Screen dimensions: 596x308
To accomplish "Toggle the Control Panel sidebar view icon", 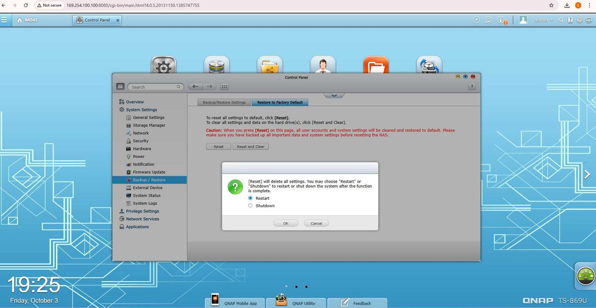I will 120,87.
